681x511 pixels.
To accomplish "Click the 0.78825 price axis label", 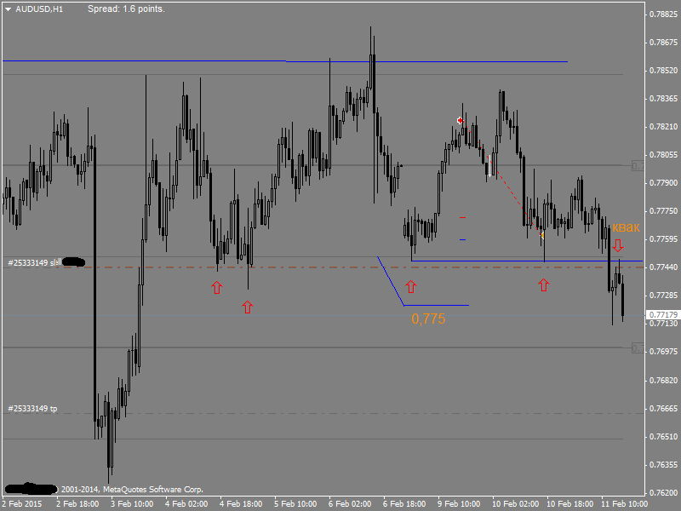I will click(x=663, y=14).
